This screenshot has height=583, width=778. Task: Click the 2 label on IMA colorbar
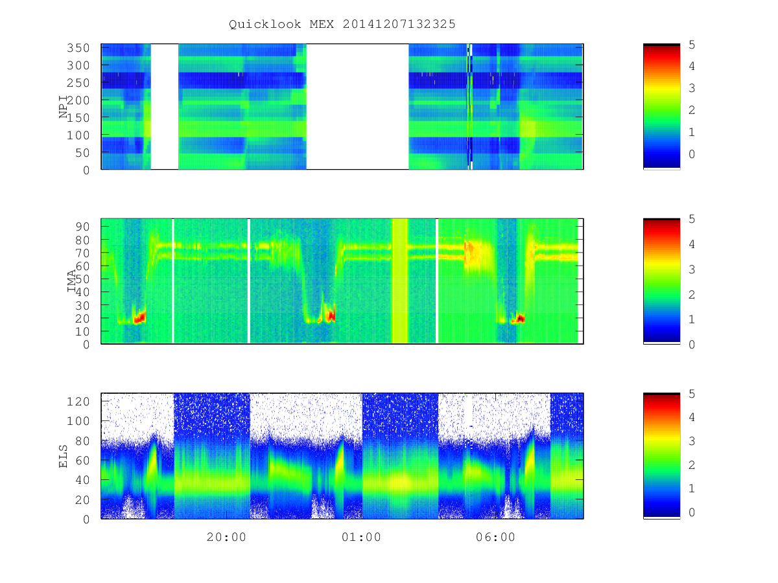692,294
